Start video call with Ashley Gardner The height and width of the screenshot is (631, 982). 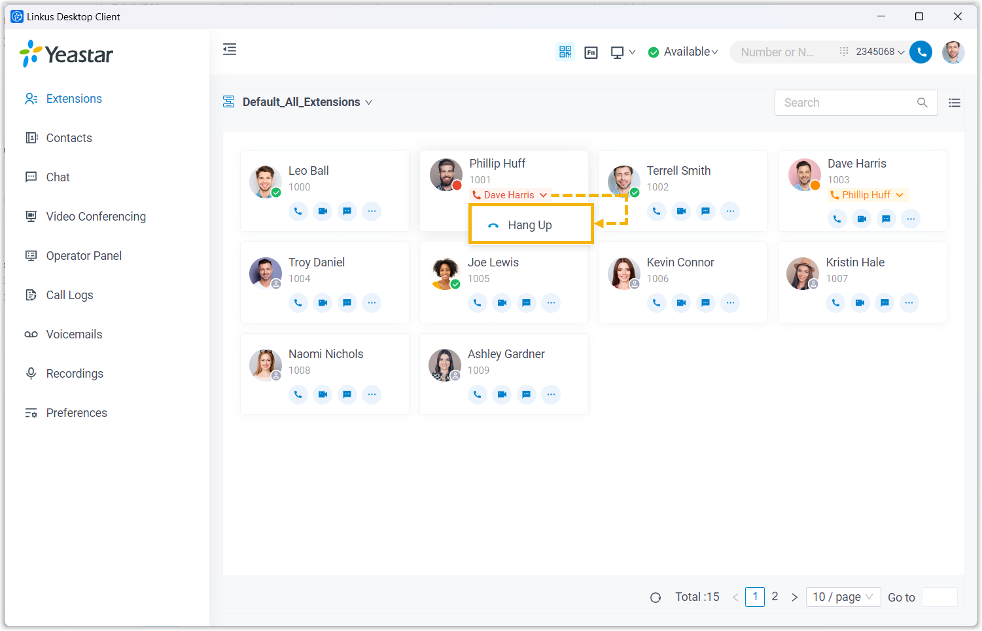click(x=502, y=395)
